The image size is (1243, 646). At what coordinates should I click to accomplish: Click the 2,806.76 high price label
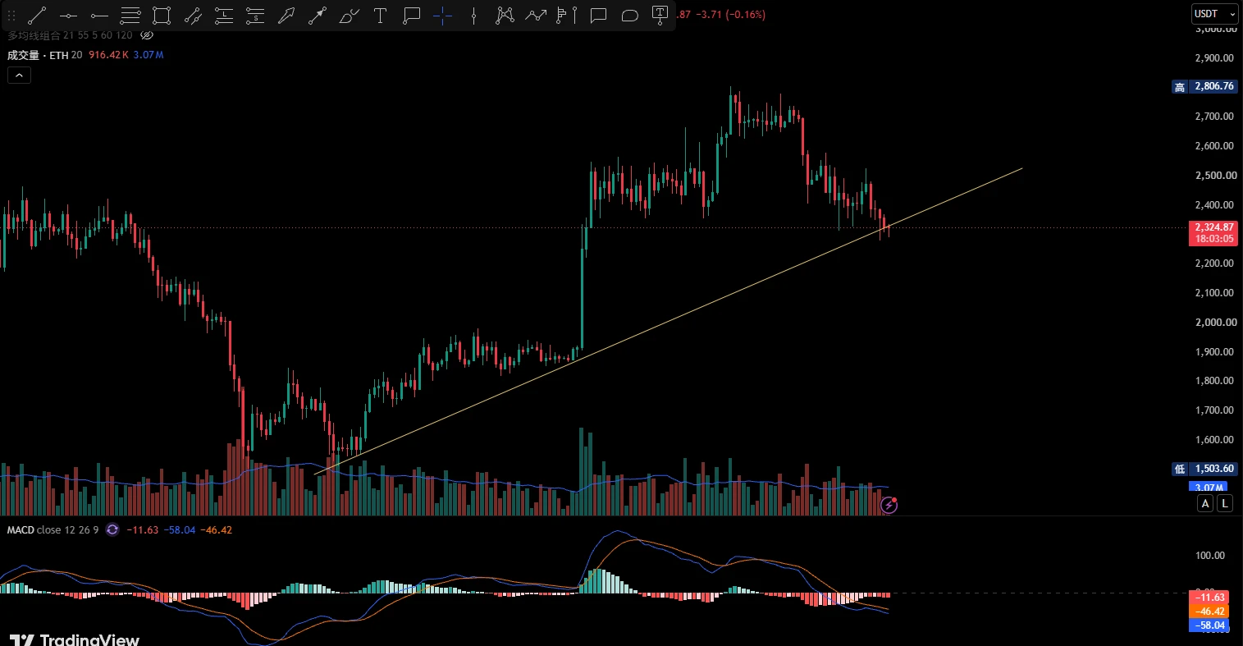(1214, 86)
